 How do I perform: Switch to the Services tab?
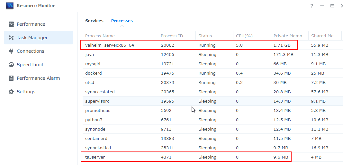pyautogui.click(x=94, y=21)
